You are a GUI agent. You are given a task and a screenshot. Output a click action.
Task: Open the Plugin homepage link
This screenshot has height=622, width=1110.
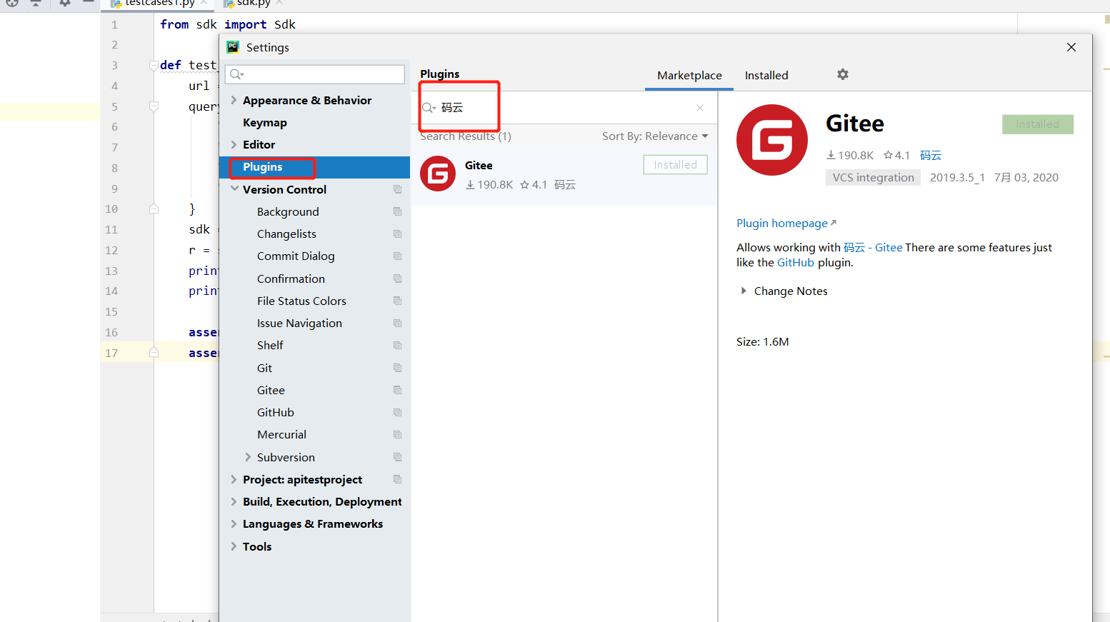coord(786,223)
